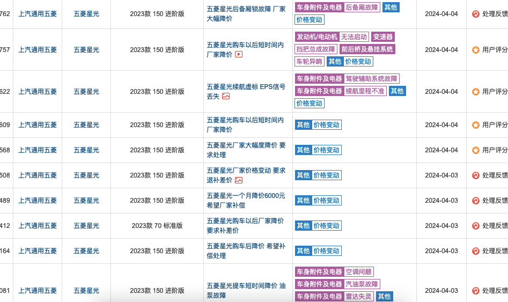Select date 2024-04-03 in row 489
This screenshot has height=302, width=508.
(441, 201)
